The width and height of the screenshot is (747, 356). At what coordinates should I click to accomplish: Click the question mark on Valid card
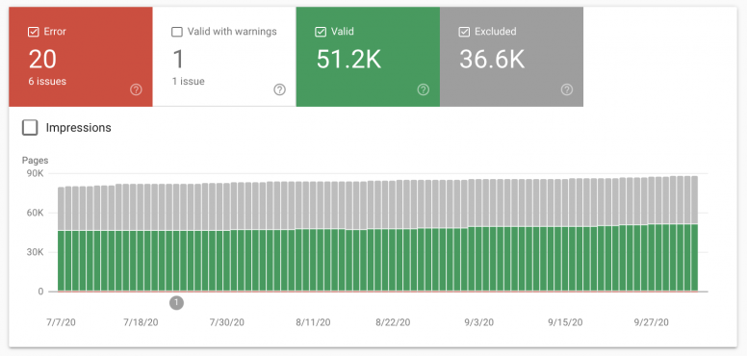423,89
